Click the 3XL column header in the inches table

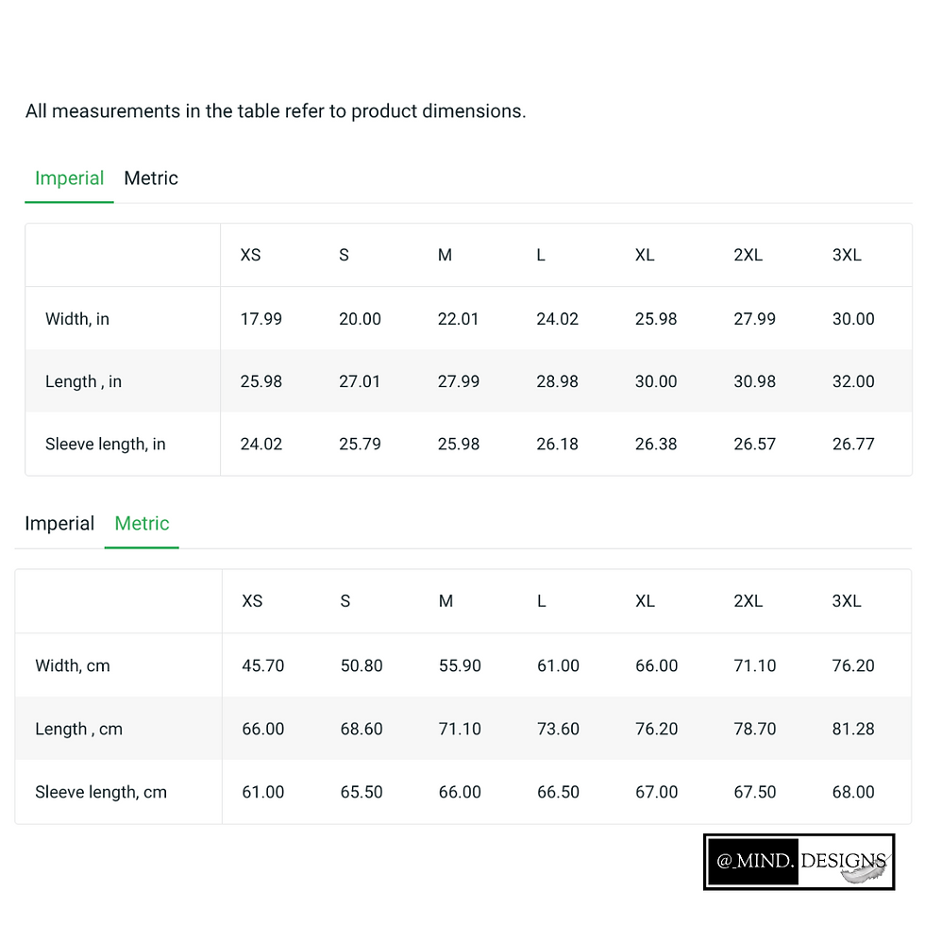847,256
